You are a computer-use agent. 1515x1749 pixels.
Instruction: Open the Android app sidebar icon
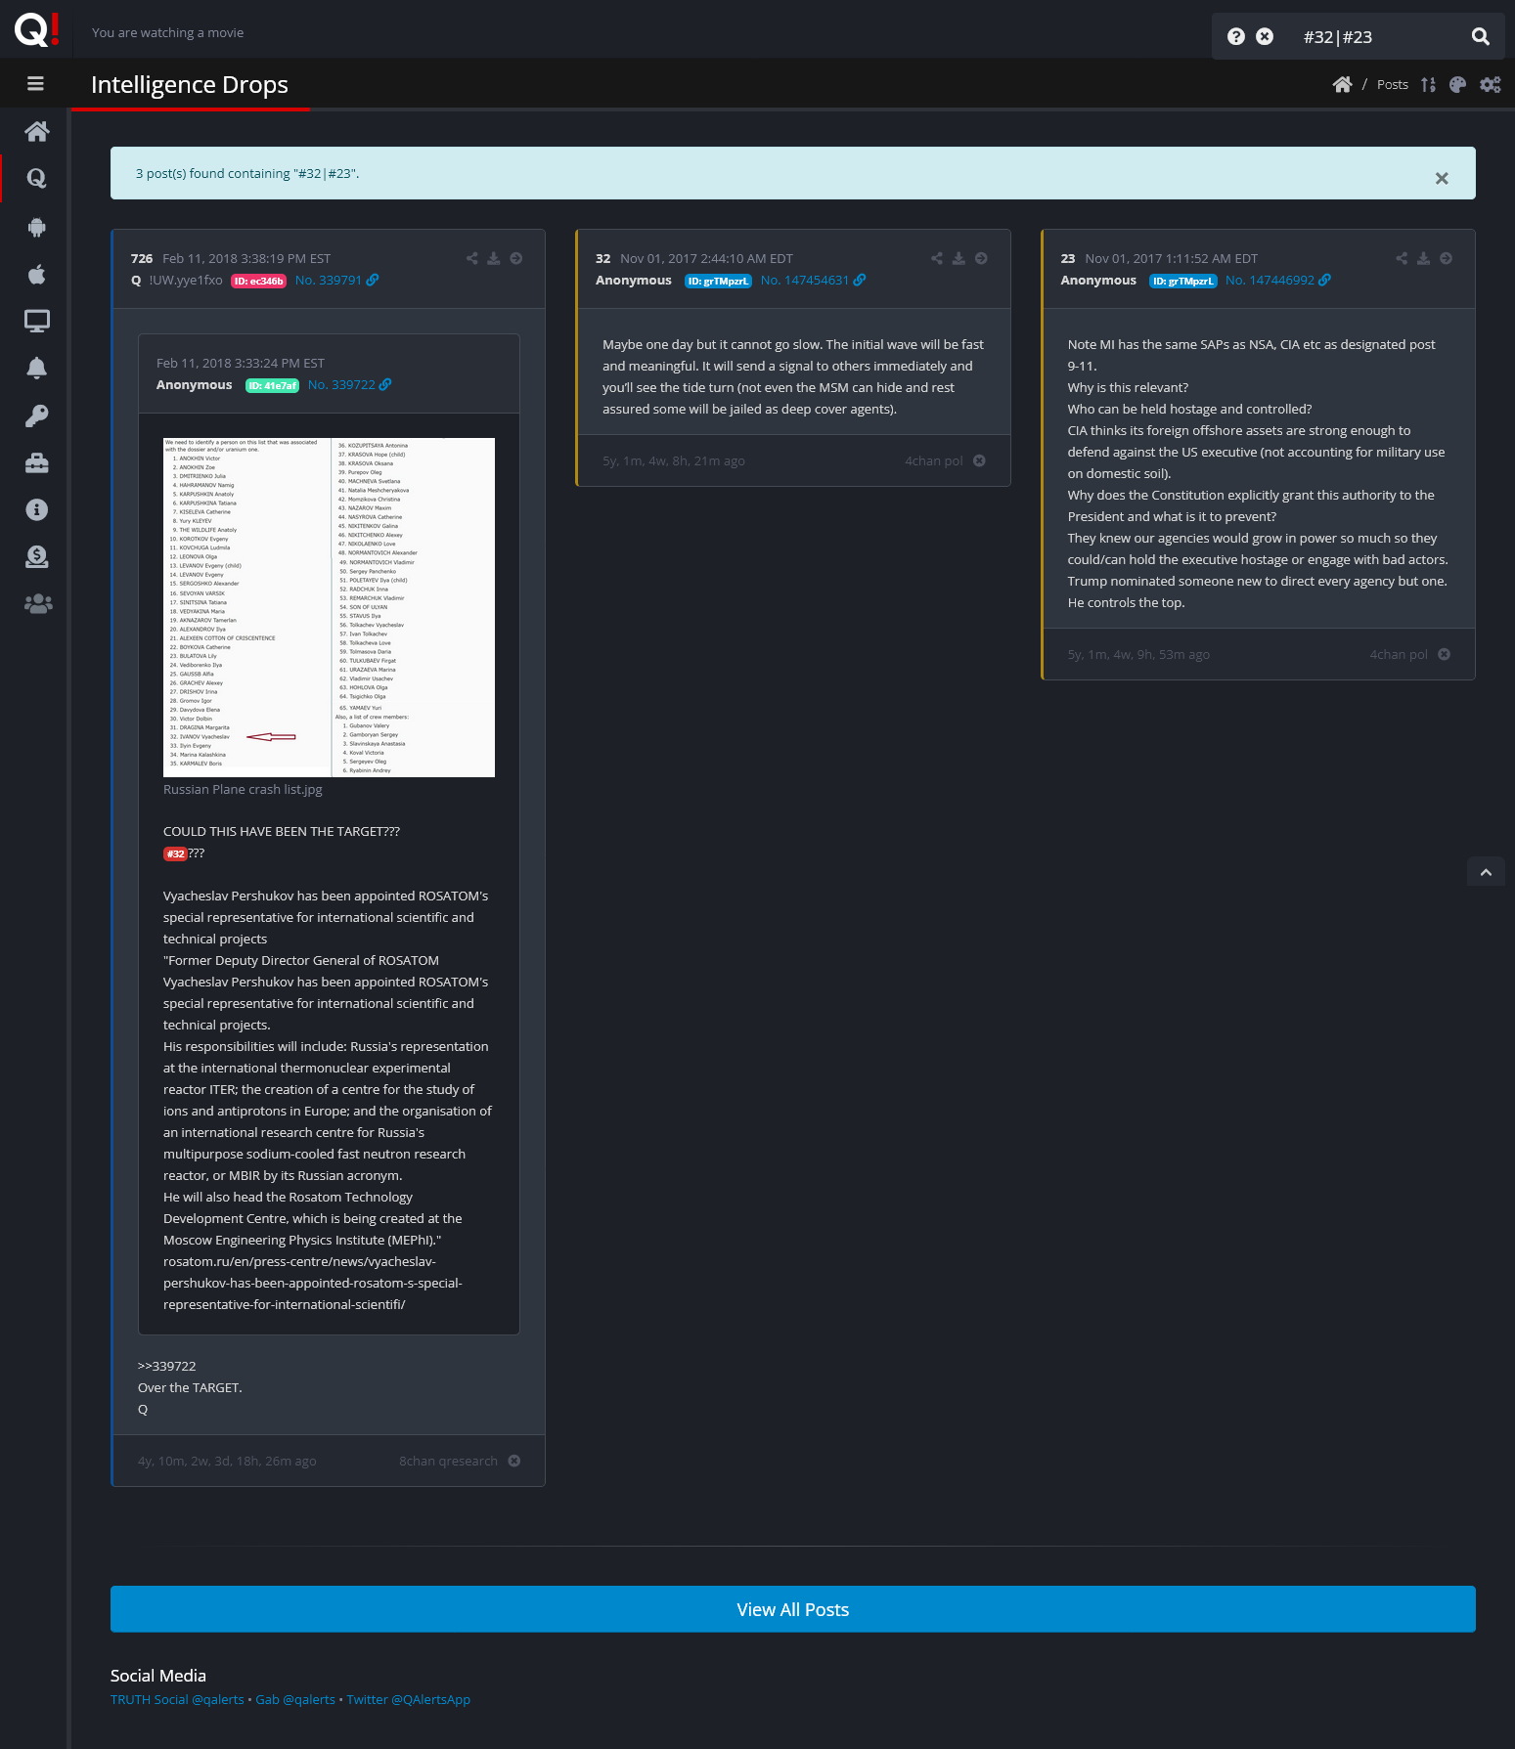click(x=37, y=227)
